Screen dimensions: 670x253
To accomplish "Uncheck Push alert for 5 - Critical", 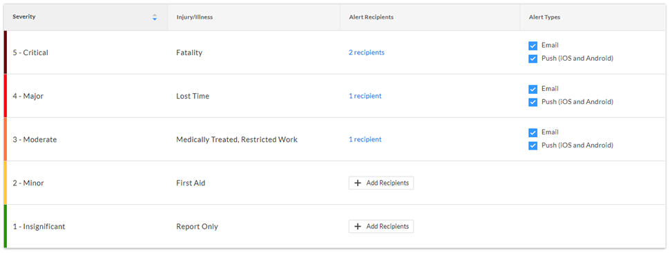I will pyautogui.click(x=533, y=59).
